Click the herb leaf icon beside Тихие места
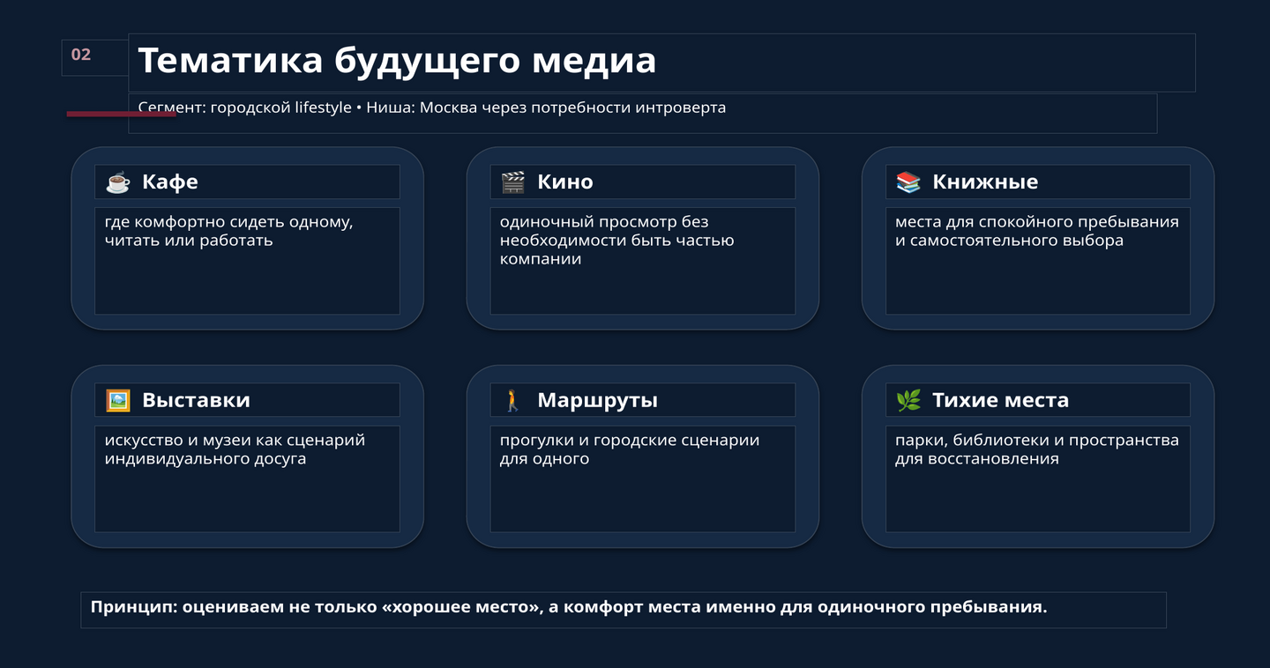 [908, 400]
